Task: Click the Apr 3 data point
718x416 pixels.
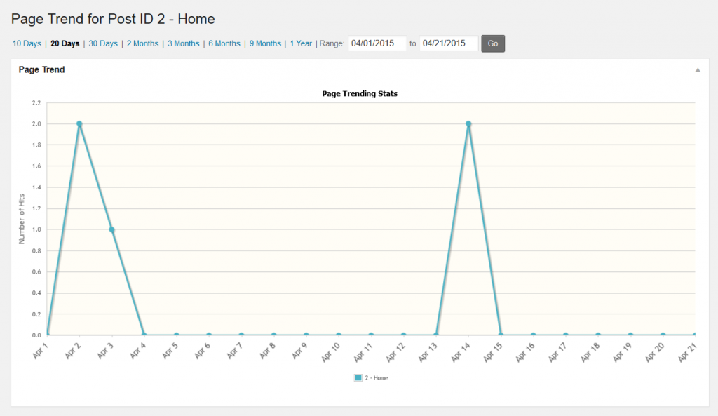Action: point(111,229)
